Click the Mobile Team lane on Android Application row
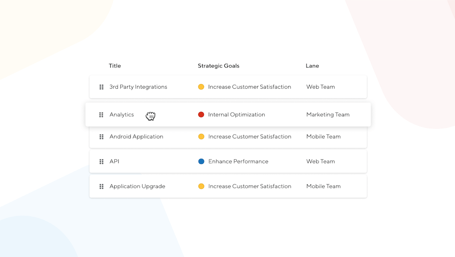 pyautogui.click(x=323, y=137)
